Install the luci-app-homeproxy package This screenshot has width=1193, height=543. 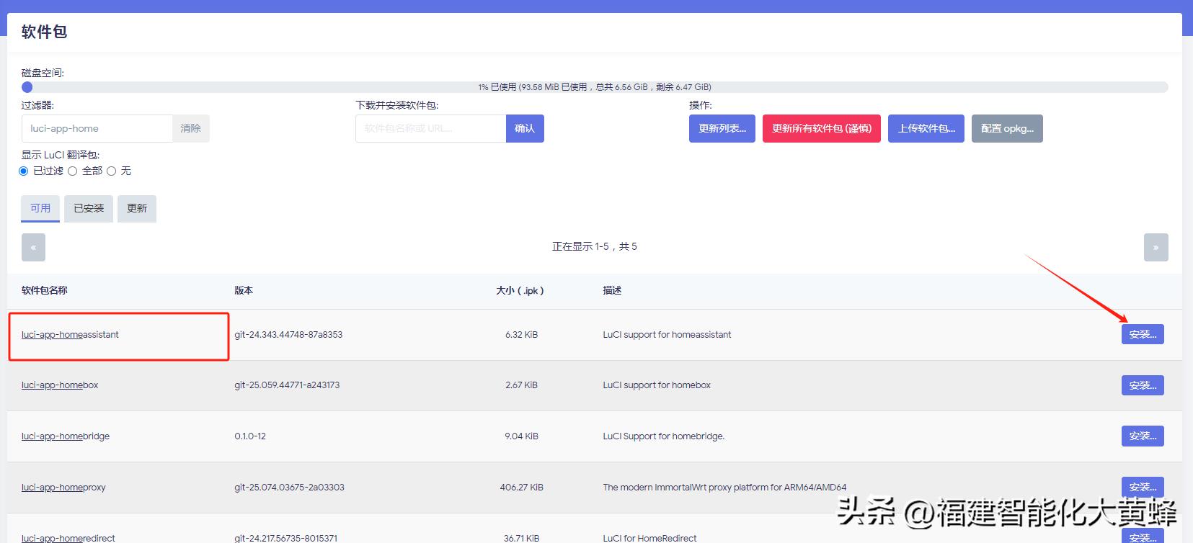[1143, 487]
